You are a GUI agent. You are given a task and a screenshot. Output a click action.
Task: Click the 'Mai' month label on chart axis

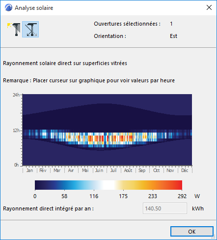coord(85,171)
